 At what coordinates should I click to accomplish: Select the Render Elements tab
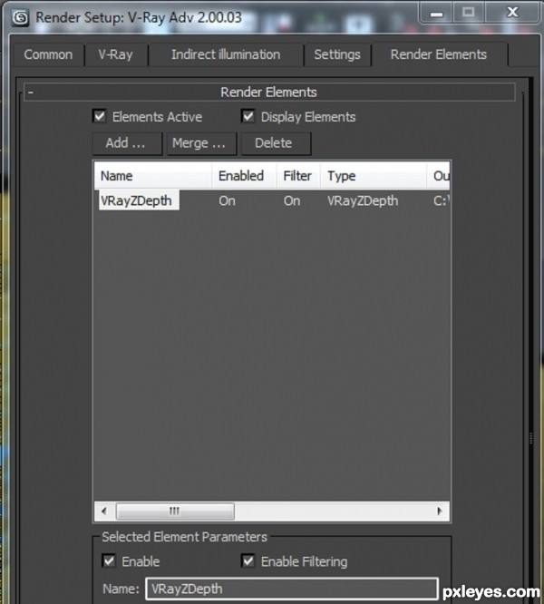[439, 54]
